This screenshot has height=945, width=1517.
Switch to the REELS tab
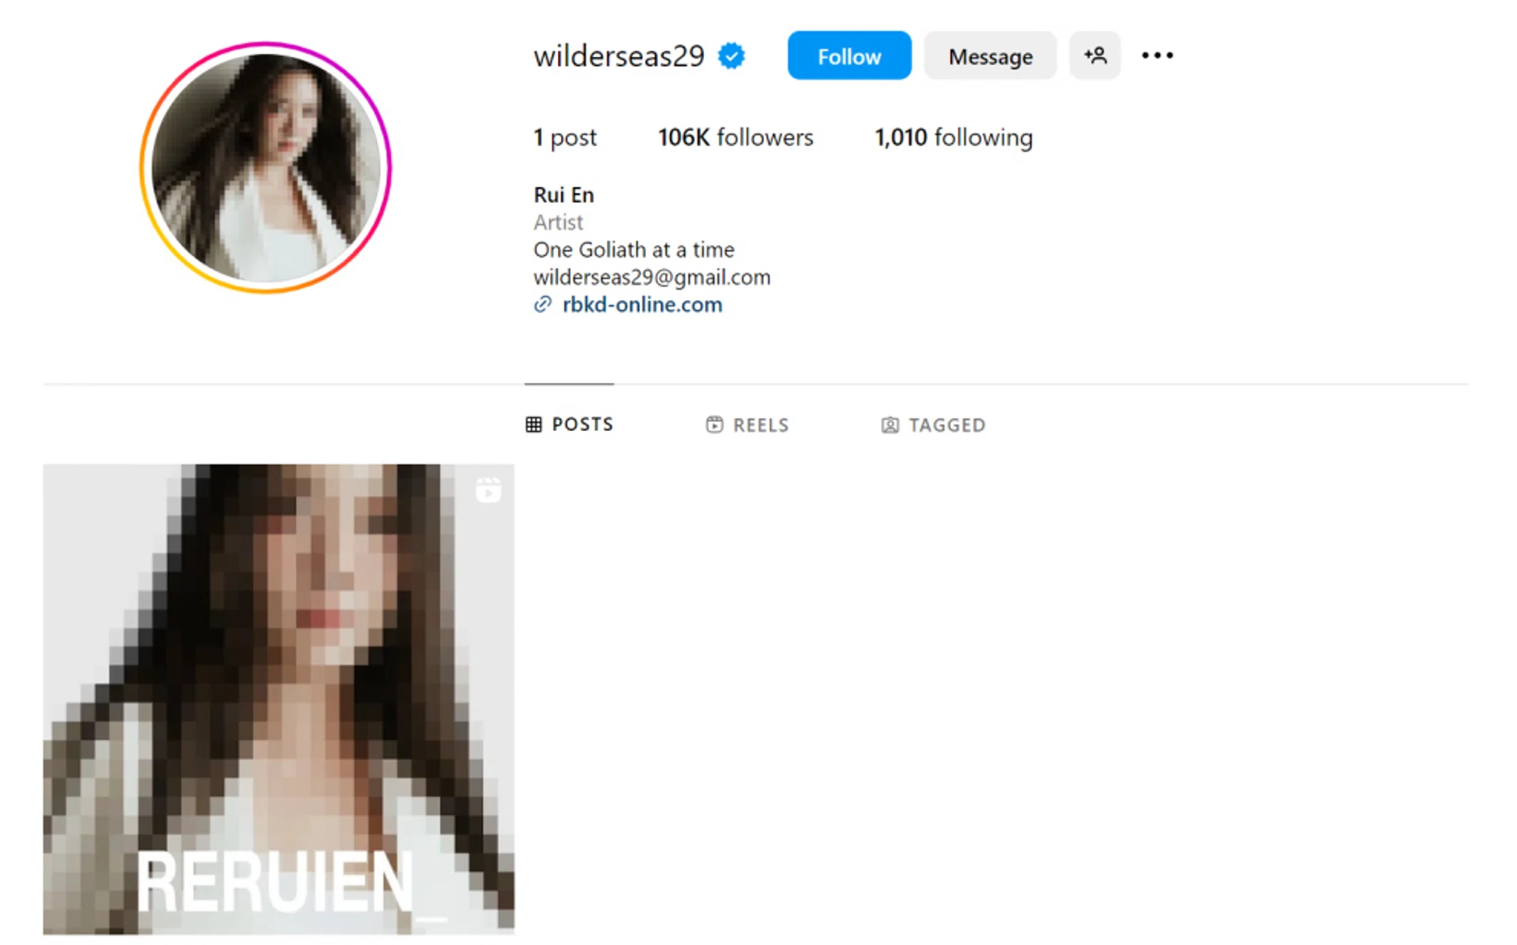click(747, 425)
